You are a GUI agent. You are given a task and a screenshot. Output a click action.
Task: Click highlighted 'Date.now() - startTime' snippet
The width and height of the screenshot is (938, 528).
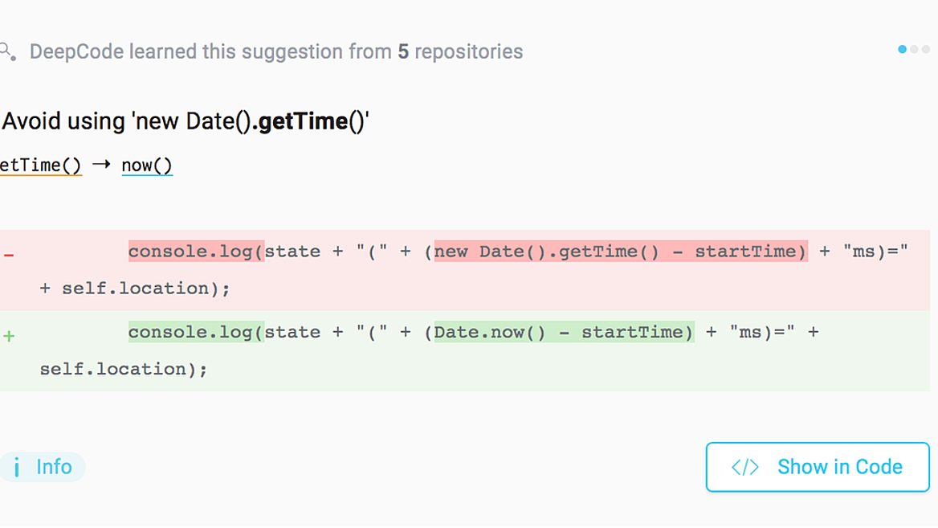(563, 332)
